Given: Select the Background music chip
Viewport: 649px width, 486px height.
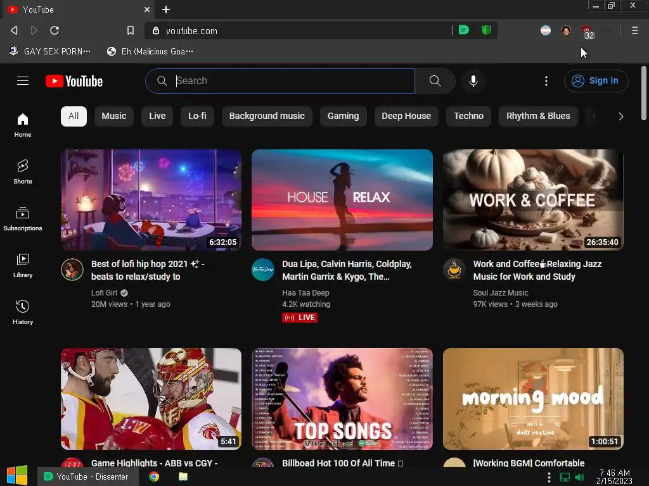Looking at the screenshot, I should pyautogui.click(x=267, y=116).
